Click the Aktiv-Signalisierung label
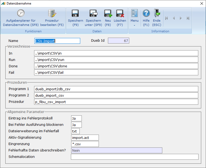The width and height of the screenshot is (206, 168). [x=25, y=138]
